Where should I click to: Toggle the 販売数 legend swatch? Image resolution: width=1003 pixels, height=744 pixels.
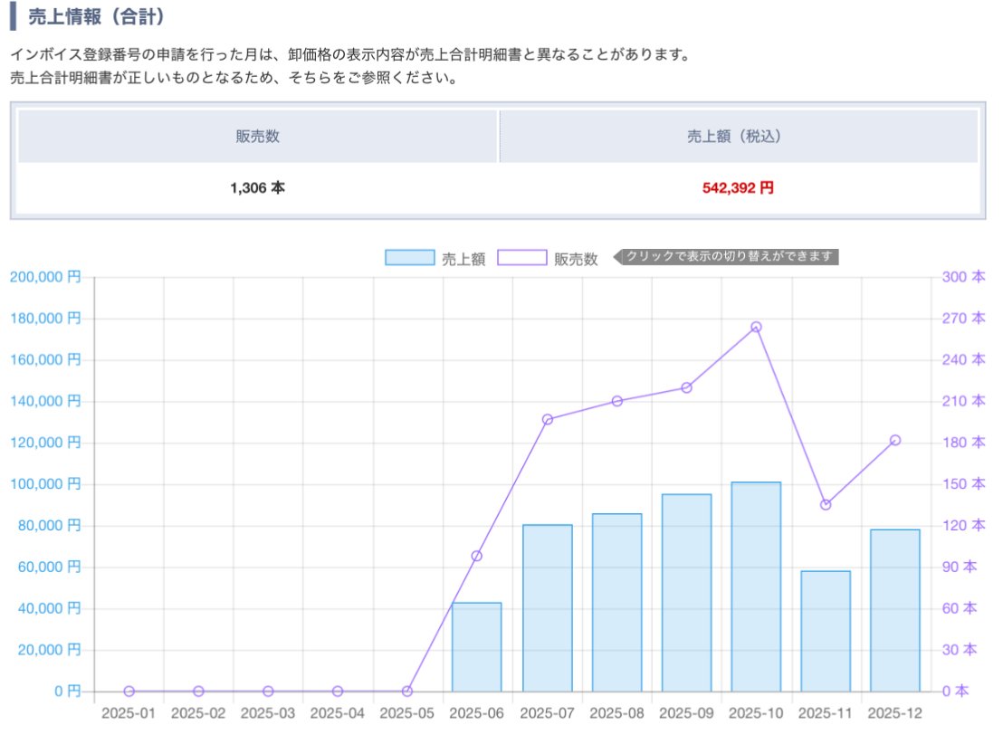tap(522, 258)
